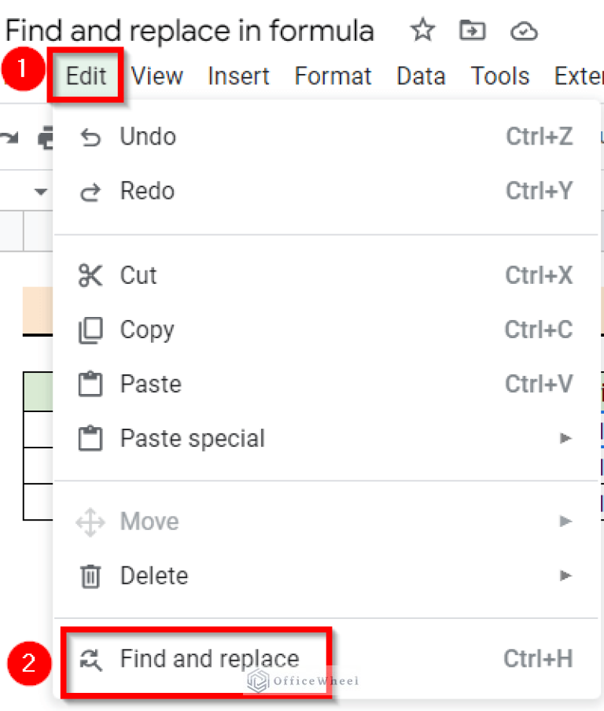
Task: Open the Insert menu
Action: pos(239,76)
